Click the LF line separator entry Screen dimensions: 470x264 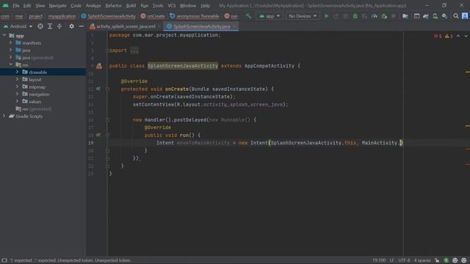click(391, 260)
